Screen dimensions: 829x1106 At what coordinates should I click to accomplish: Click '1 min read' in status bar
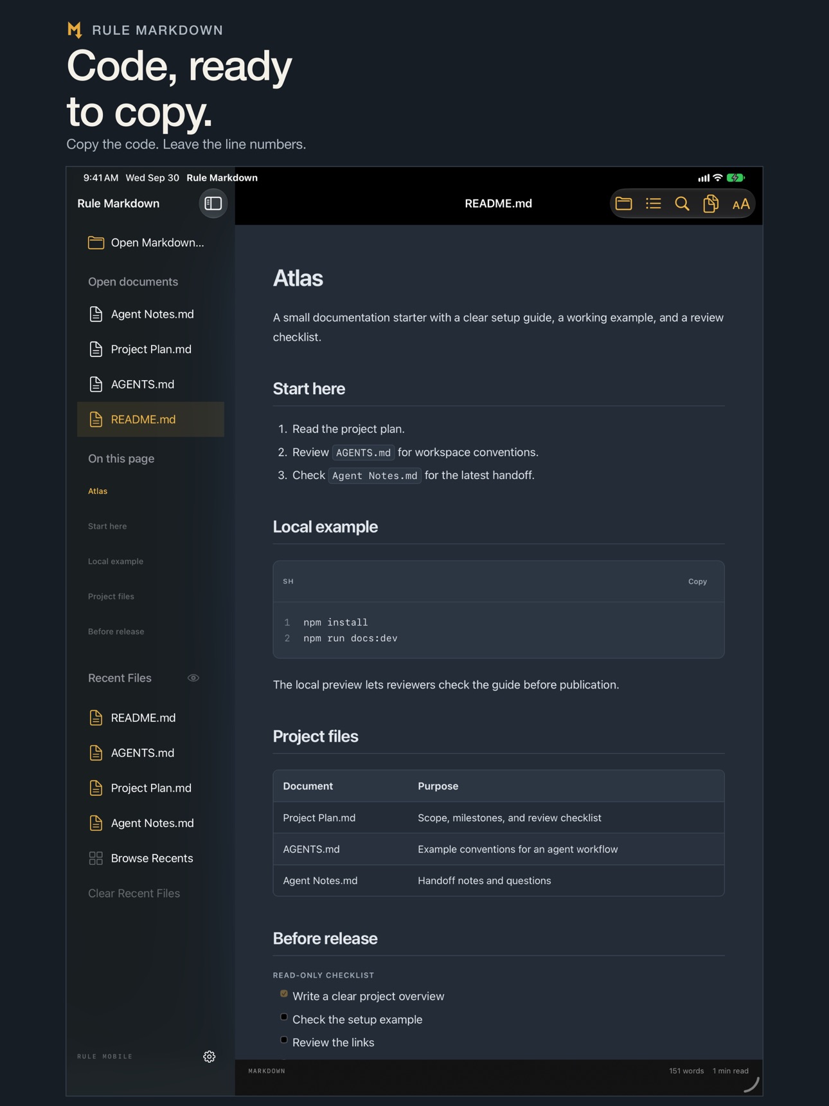[731, 1071]
